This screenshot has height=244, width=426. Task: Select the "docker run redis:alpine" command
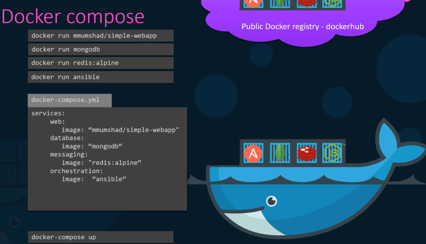coord(101,63)
